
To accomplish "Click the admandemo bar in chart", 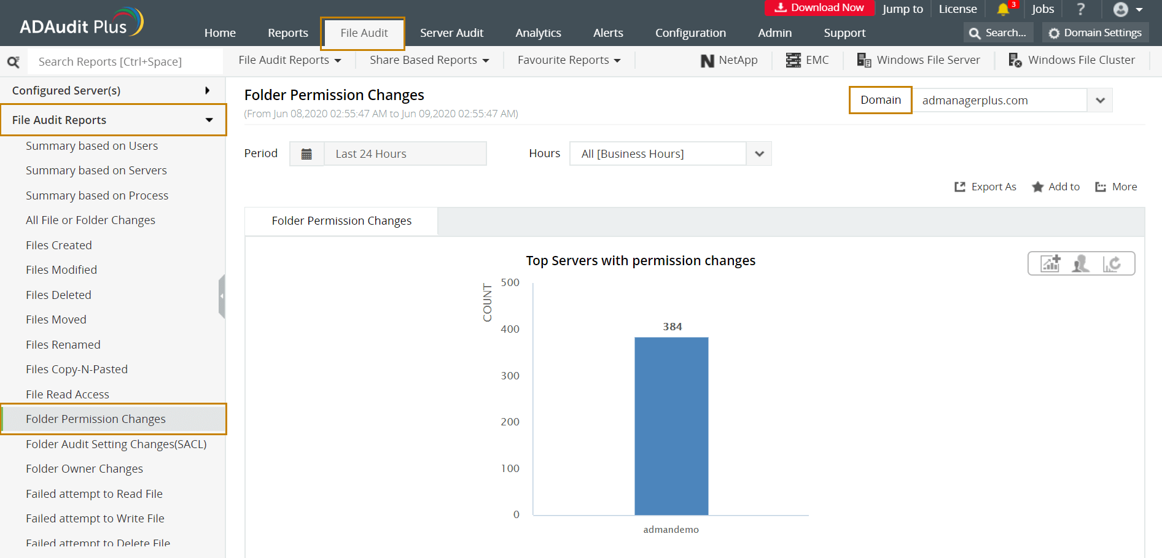I will click(x=671, y=426).
